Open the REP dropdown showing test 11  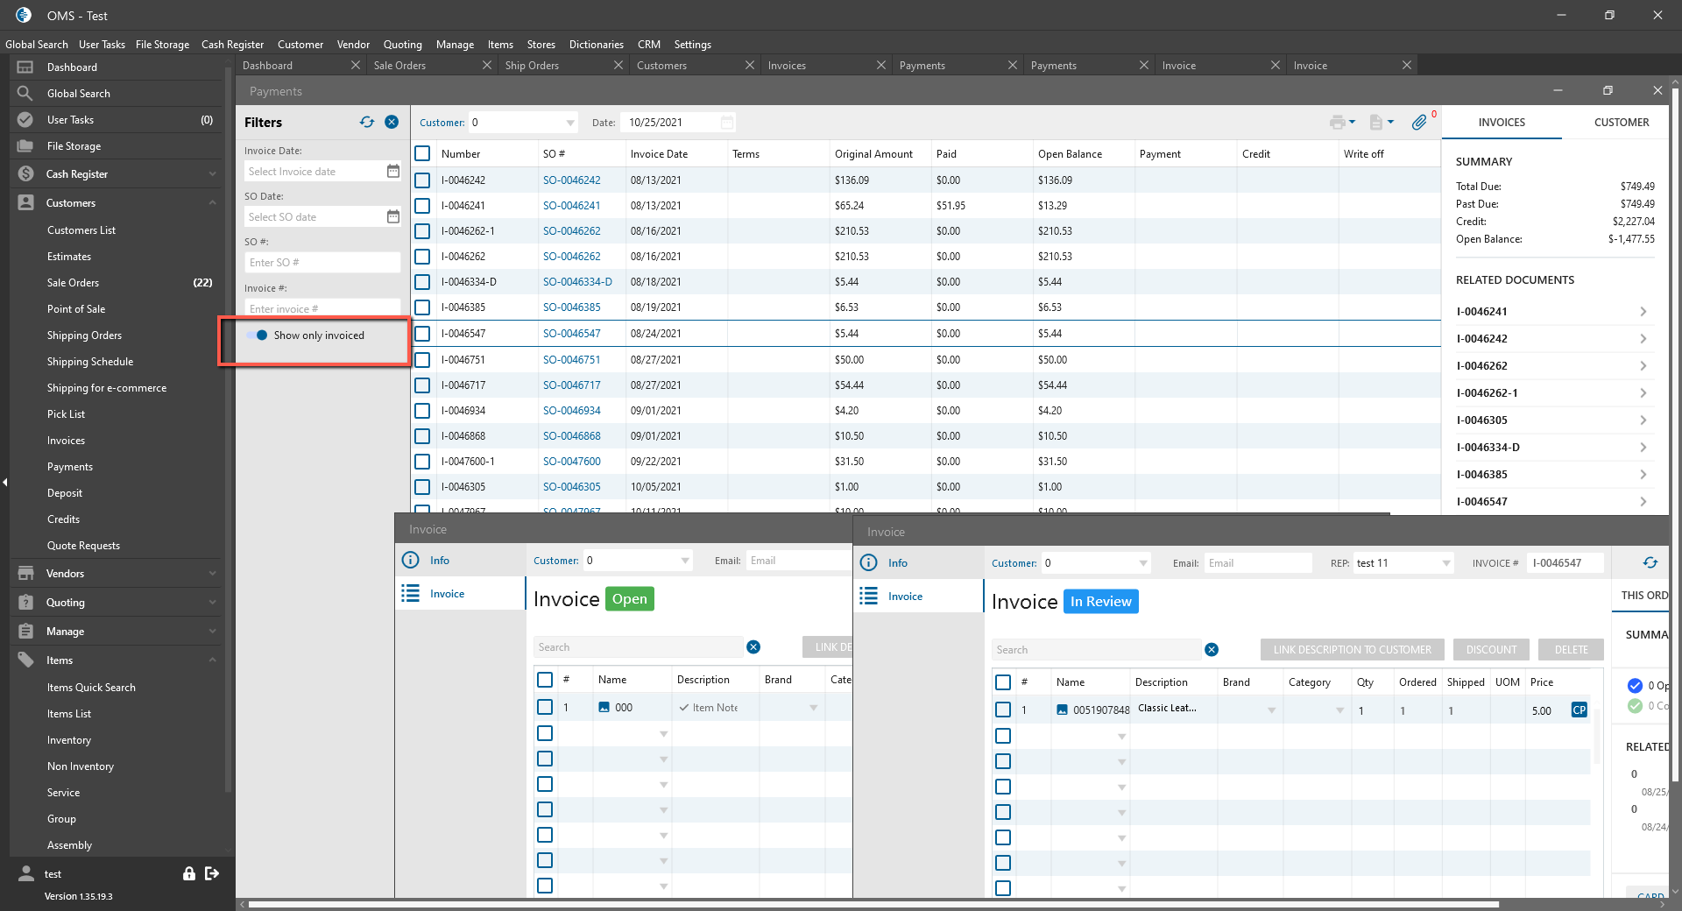(x=1446, y=563)
